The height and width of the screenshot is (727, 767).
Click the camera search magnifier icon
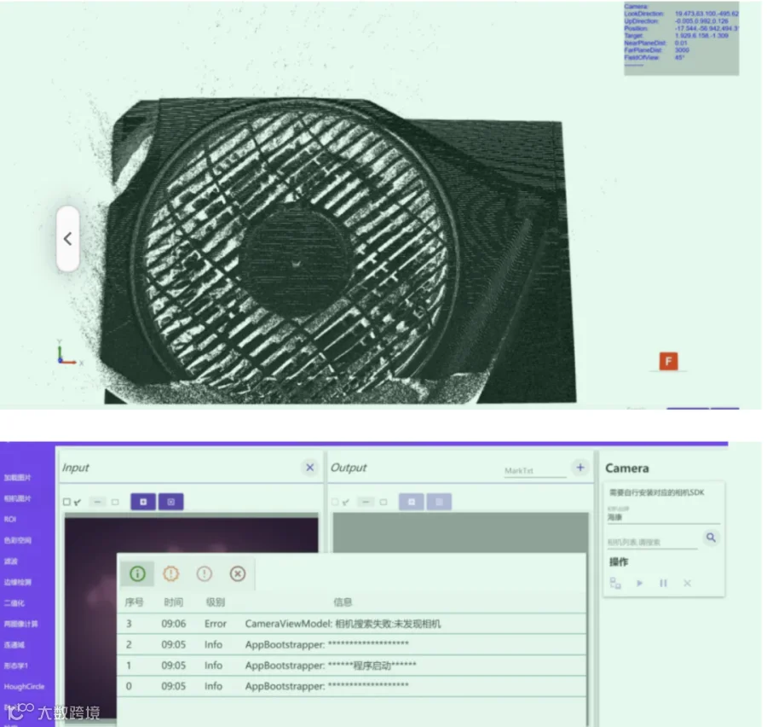(711, 538)
